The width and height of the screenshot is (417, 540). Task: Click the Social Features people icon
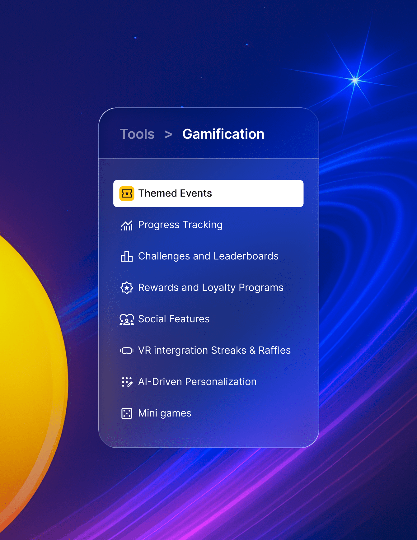coord(127,319)
